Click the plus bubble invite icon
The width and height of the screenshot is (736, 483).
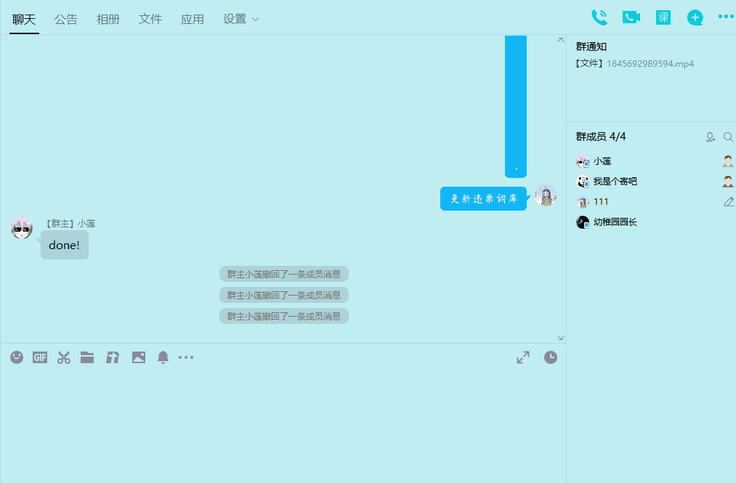(695, 18)
